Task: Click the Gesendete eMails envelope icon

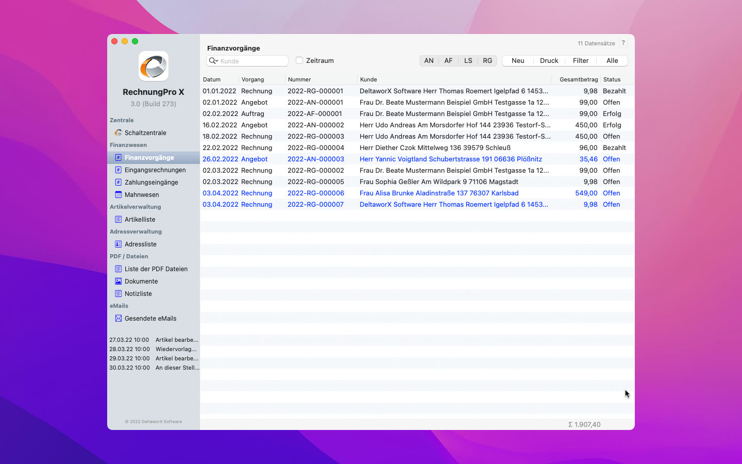Action: (x=118, y=318)
